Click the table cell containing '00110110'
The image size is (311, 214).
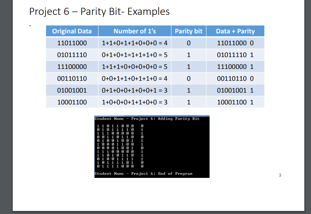coord(72,78)
